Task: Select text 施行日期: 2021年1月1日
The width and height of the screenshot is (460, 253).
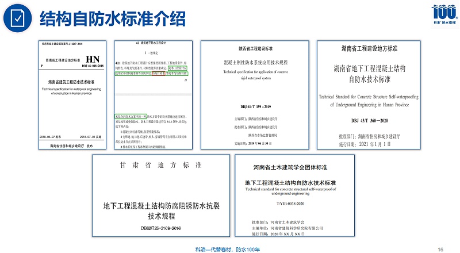Action: (x=365, y=144)
